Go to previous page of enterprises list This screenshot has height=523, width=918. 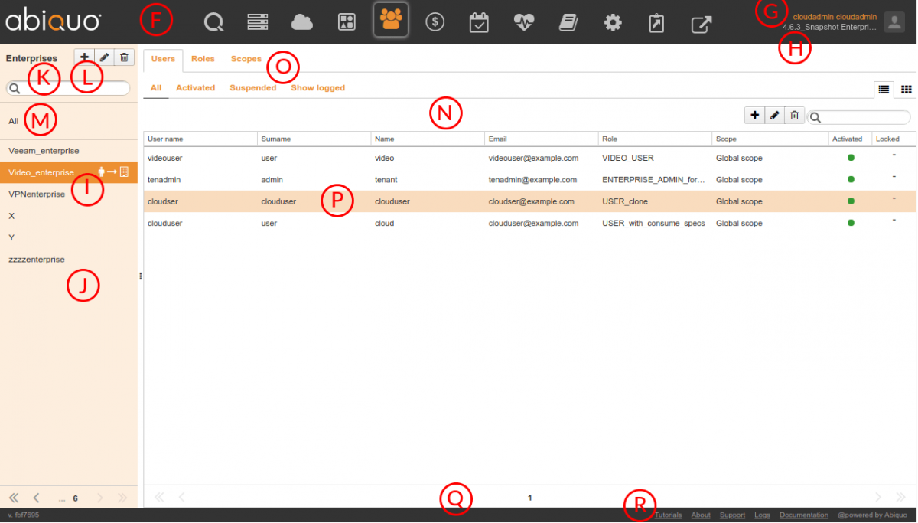pos(36,498)
